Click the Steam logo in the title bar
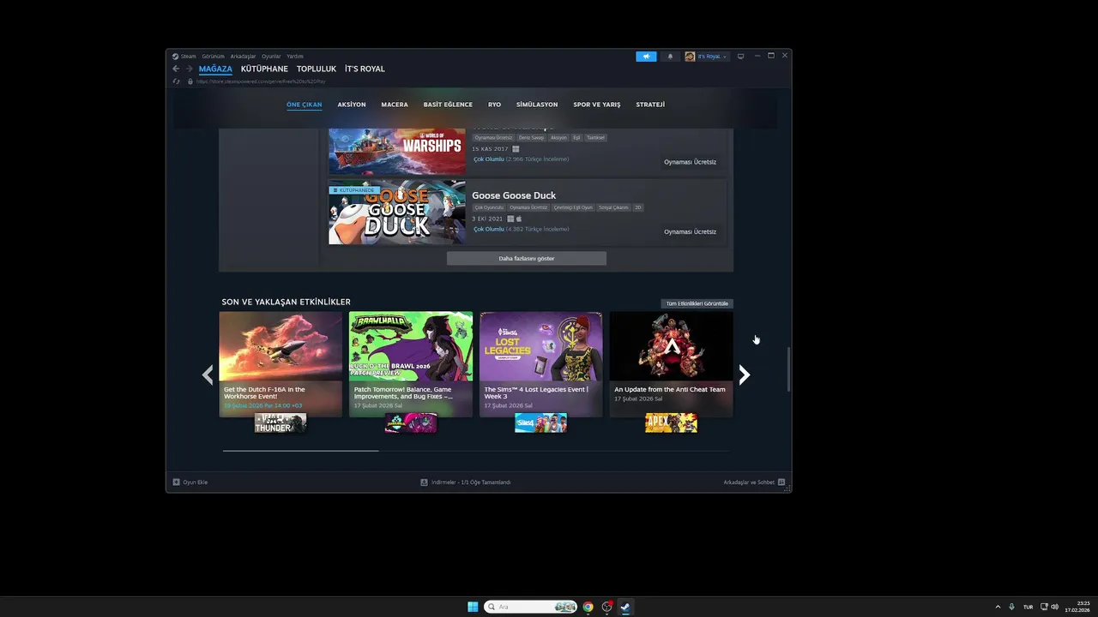Screen dimensions: 1098x617 (x=175, y=57)
